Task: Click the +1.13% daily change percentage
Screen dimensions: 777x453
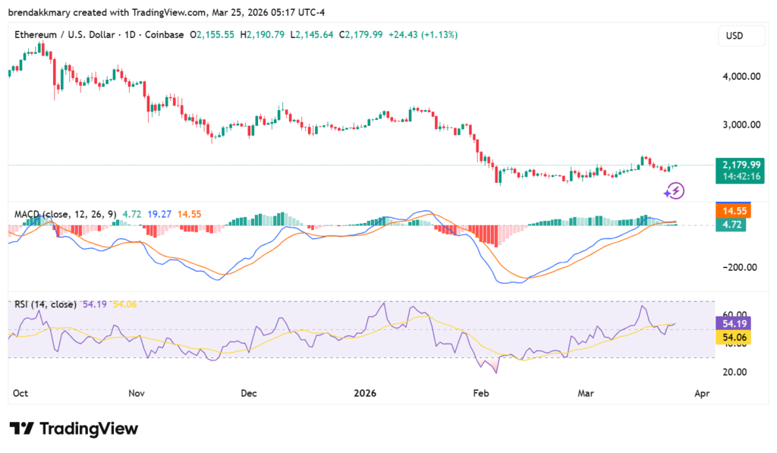Action: click(x=436, y=35)
